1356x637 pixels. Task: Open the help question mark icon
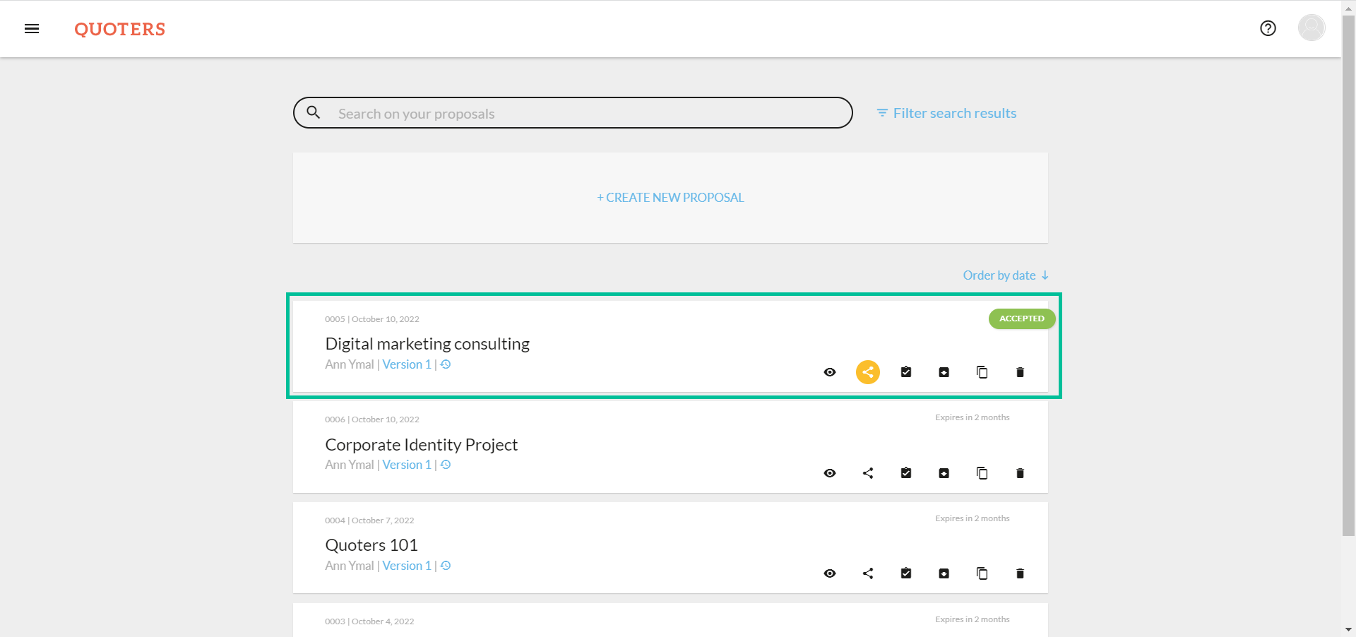point(1268,28)
